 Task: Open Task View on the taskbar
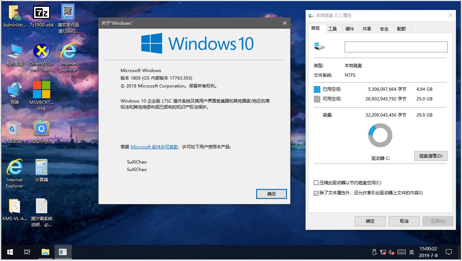coord(27,252)
